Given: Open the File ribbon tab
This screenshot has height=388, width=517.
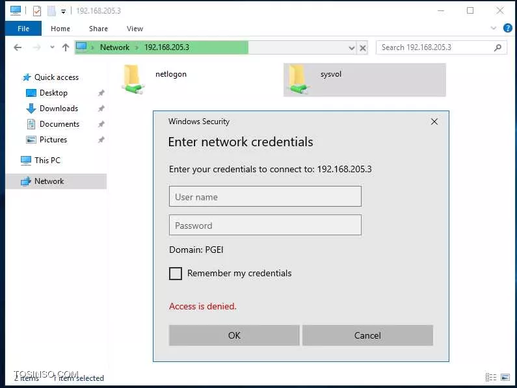Looking at the screenshot, I should 23,29.
